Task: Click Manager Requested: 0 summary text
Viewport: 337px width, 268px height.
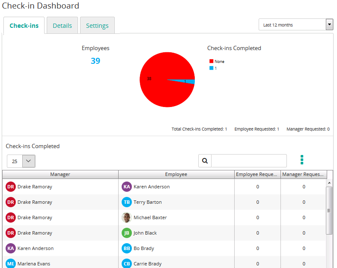Action: (308, 129)
